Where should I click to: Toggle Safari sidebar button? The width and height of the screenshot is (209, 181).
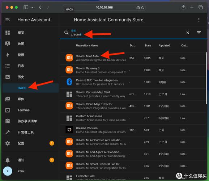26,7
